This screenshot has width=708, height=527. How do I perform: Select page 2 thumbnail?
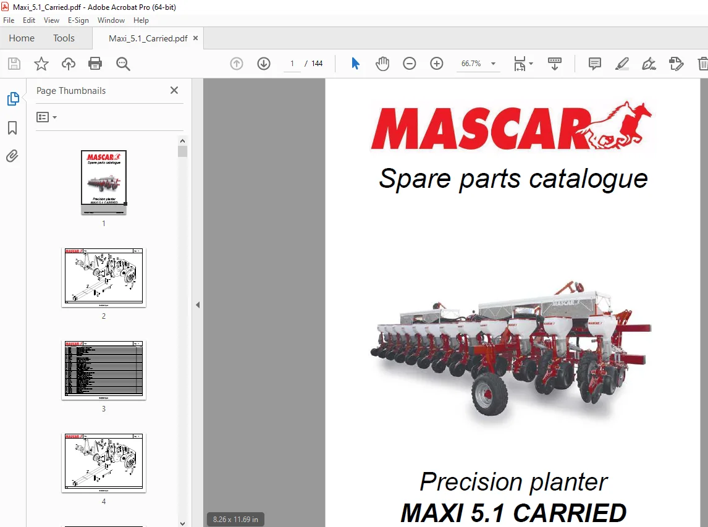click(104, 277)
